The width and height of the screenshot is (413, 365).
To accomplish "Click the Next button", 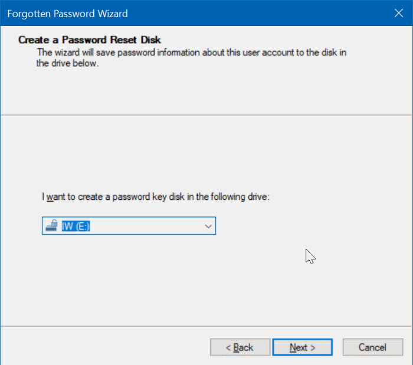I will [302, 347].
